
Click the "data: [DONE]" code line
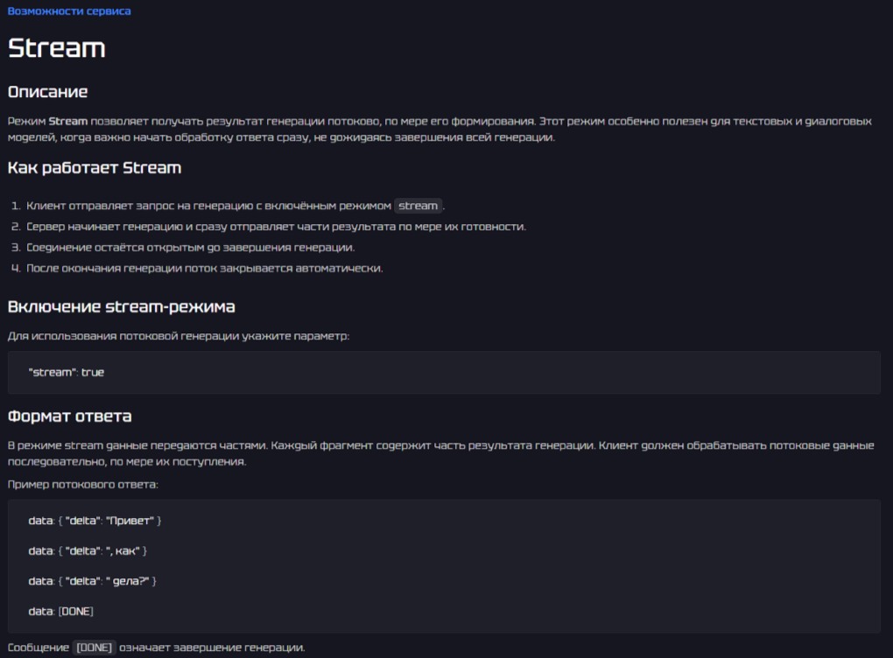[61, 611]
